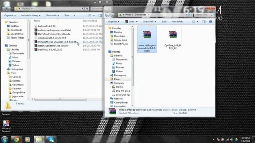The height and width of the screenshot is (143, 255).
Task: Change view icon in Modyyy window
Action: click(90, 15)
